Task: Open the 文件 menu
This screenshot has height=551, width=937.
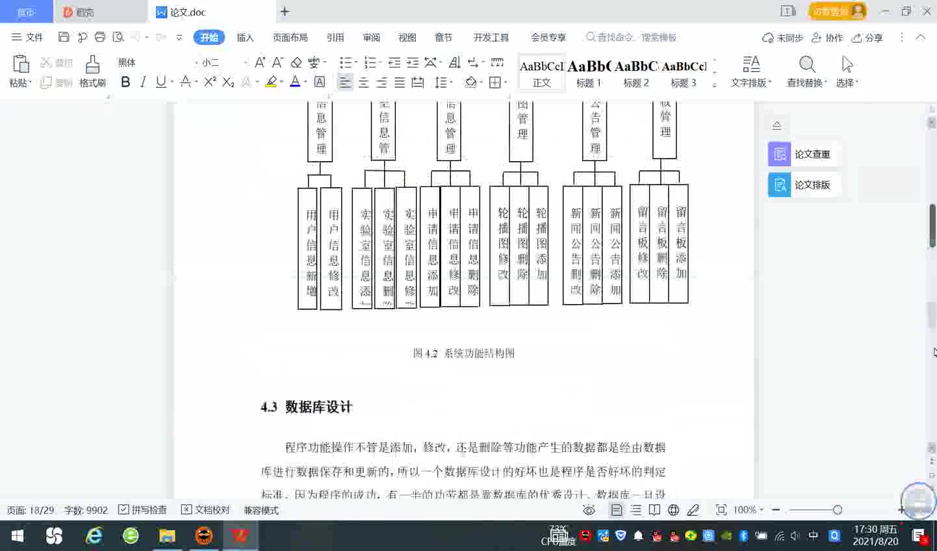Action: (27, 38)
